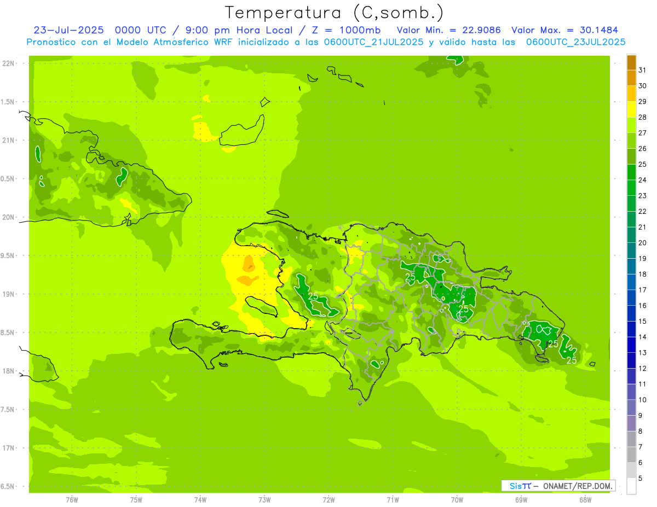Click "0600UTC_21JUL2025" initialization time

tap(373, 42)
